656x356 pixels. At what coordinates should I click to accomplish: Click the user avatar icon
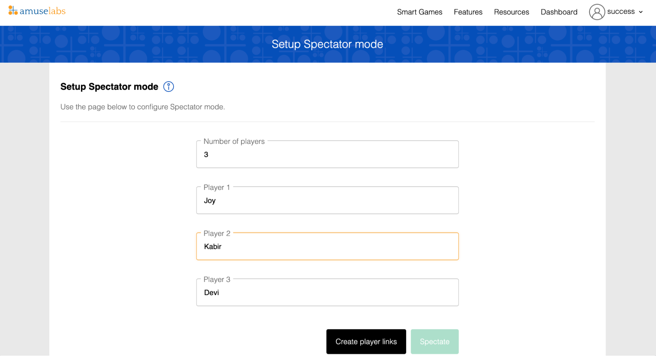597,12
